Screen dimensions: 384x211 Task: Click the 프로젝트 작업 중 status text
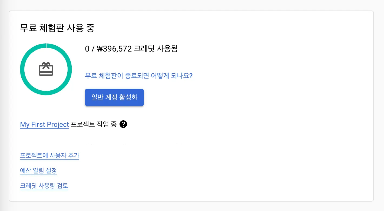[x=94, y=124]
